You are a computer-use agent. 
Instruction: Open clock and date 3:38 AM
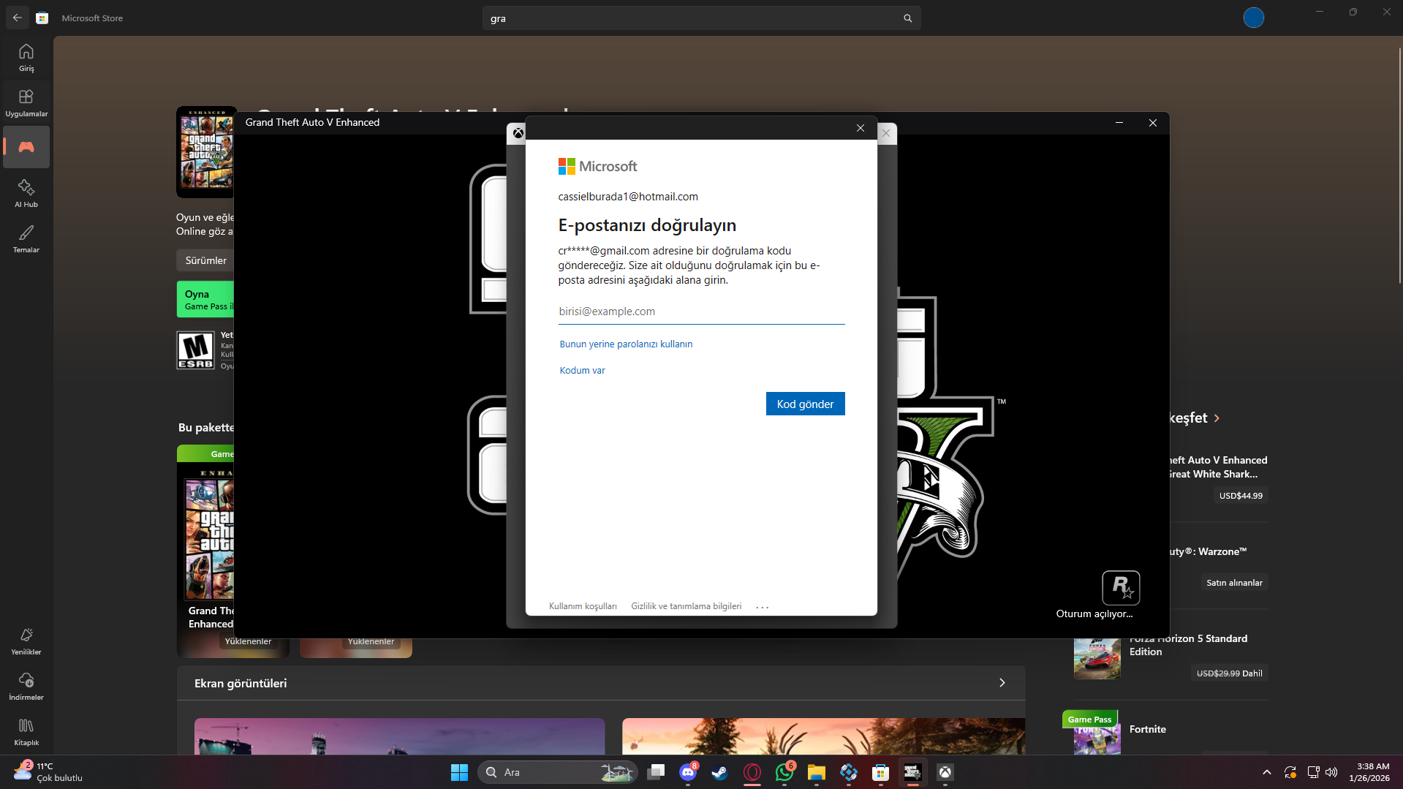pos(1369,772)
